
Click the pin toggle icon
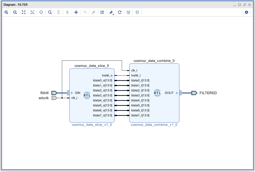(111, 12)
